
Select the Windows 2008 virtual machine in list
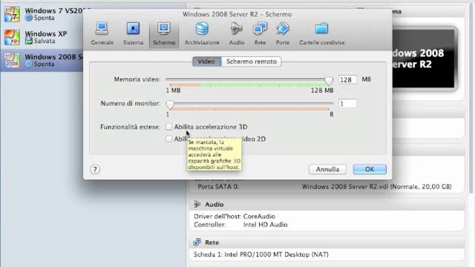(42, 60)
